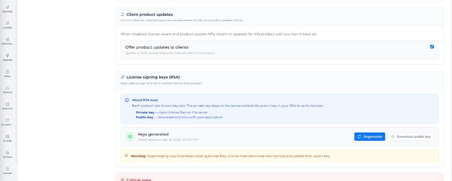Viewport: 452px width, 181px height.
Task: Click 'Offer product updates to clients' label
Action: tap(157, 47)
